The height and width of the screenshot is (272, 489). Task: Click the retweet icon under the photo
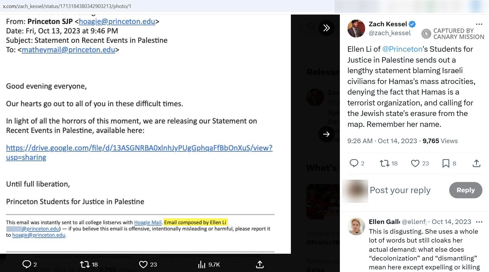coord(85,264)
